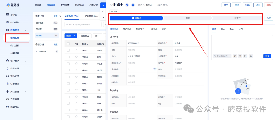This screenshot has height=120, width=275.
Task: Check the row checkbox for 时成全
Action: coord(68,50)
